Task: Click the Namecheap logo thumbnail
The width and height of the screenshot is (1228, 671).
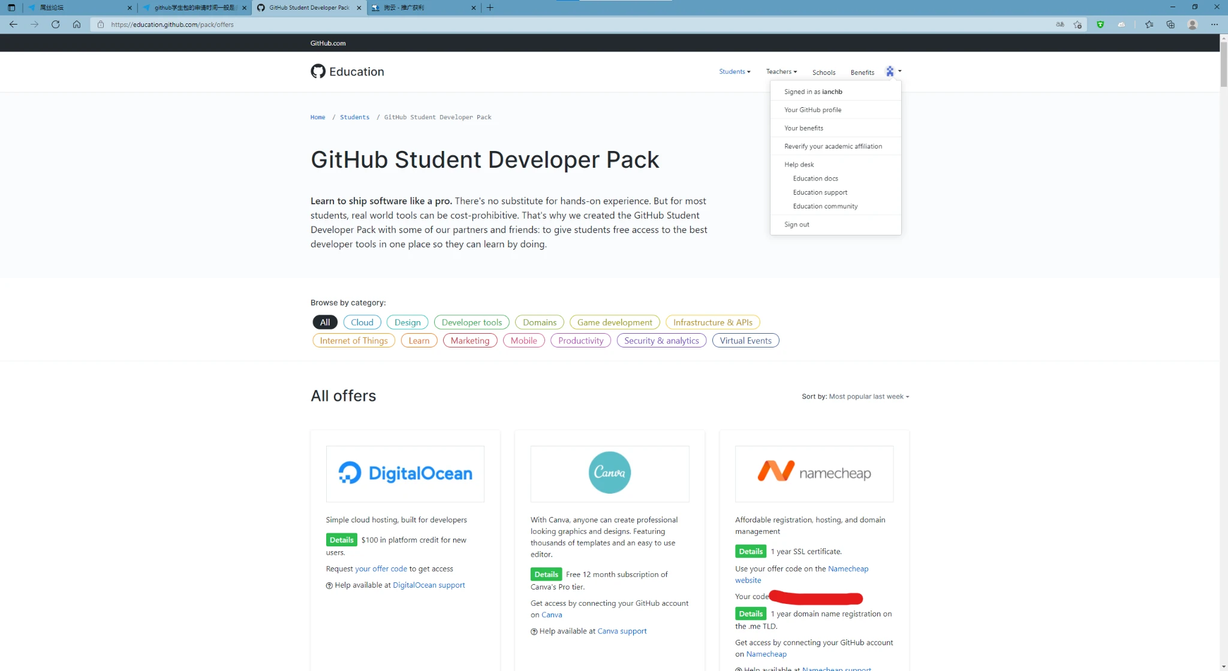Action: point(814,473)
